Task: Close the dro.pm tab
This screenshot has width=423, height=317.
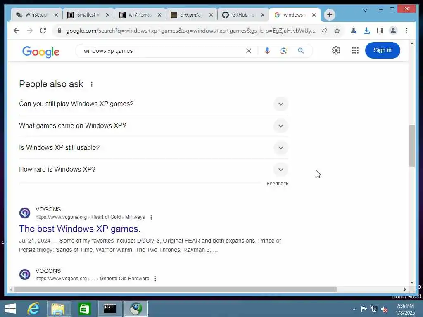Action: [211, 15]
